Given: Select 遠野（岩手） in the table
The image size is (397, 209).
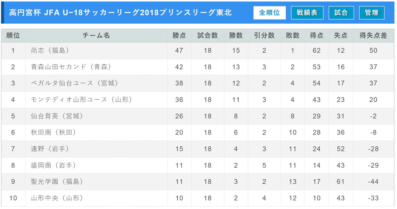Looking at the screenshot, I should coord(50,149).
